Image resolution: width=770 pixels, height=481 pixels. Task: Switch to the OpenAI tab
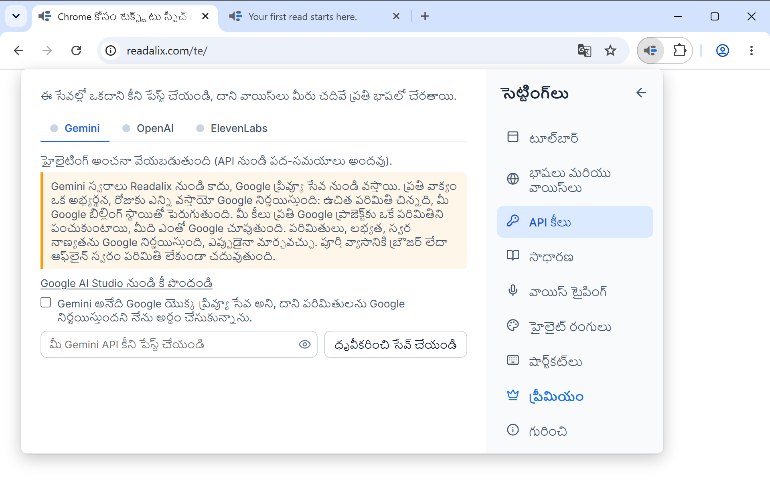pos(148,128)
